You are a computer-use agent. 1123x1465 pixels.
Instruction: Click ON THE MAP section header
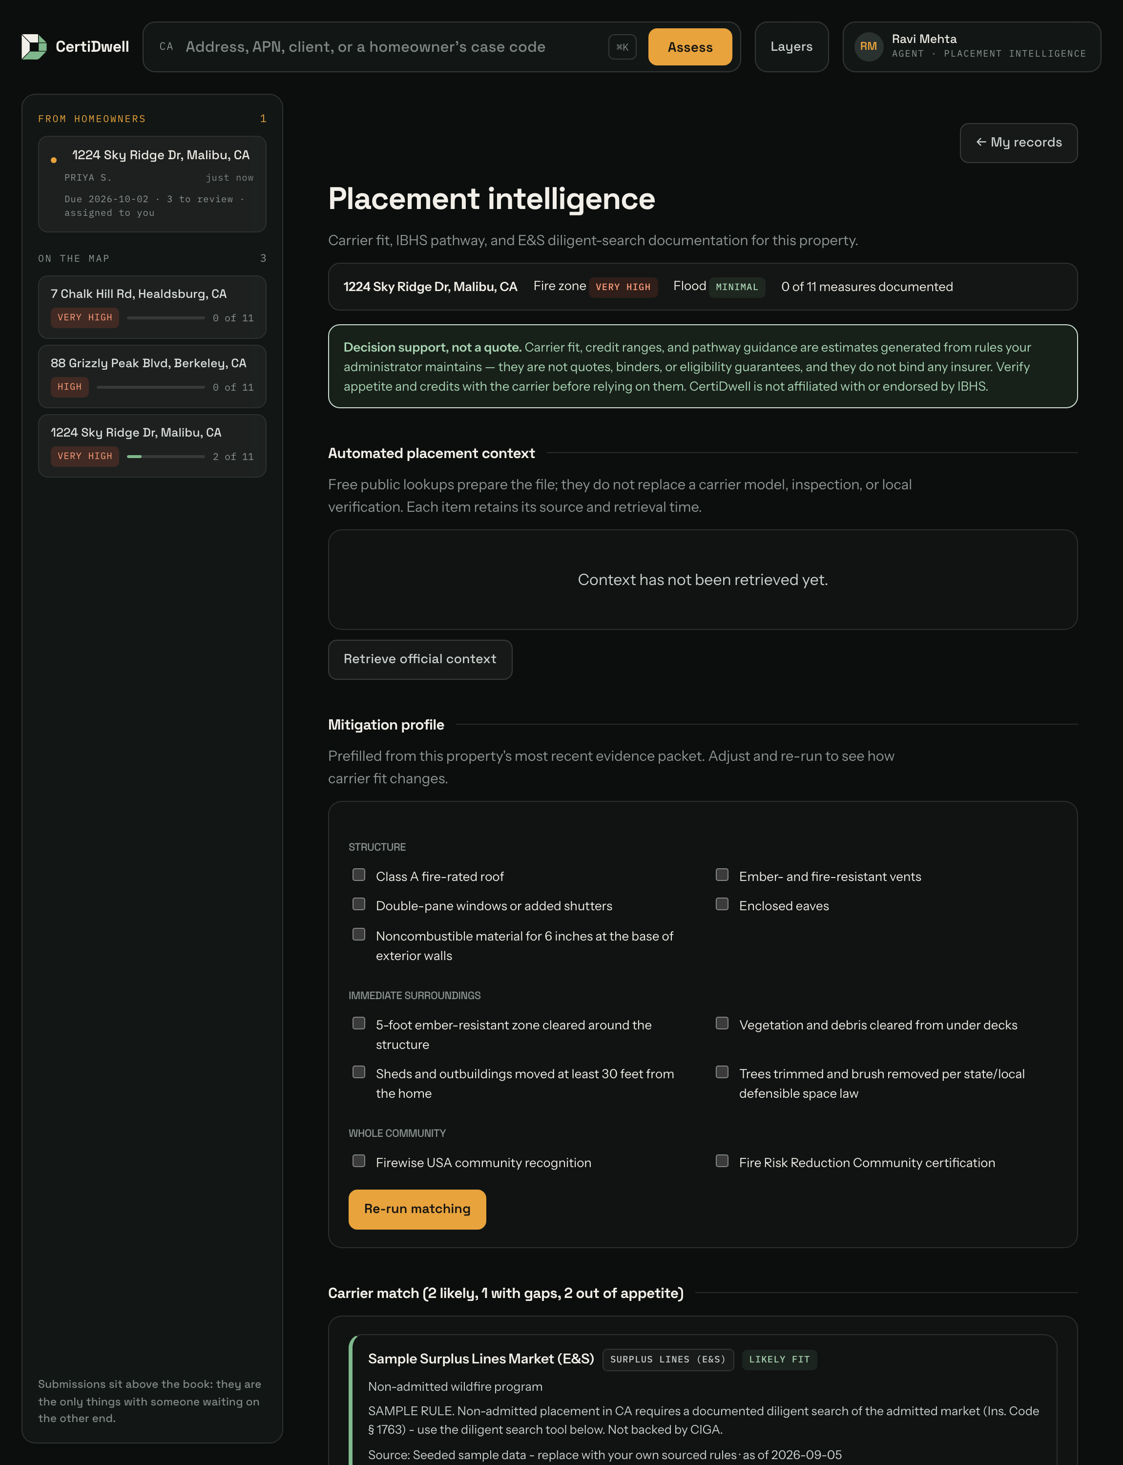coord(74,259)
